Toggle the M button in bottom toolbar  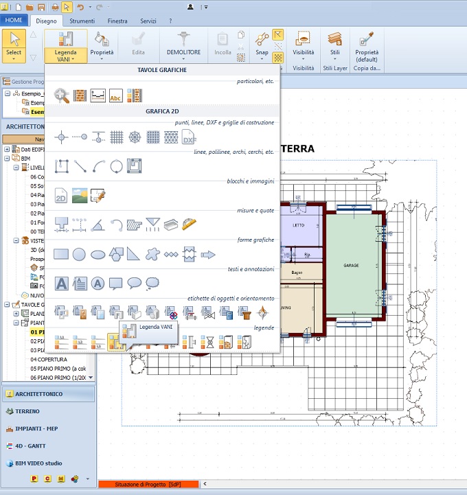point(60,478)
